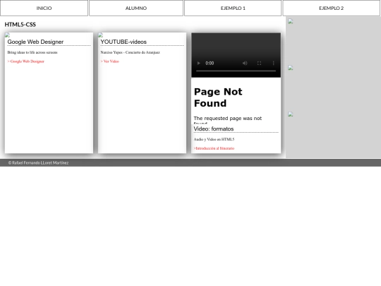The height and width of the screenshot is (286, 381).
Task: Click footer copyright Rafael Fernando LLoret Martinez
Action: click(38, 162)
